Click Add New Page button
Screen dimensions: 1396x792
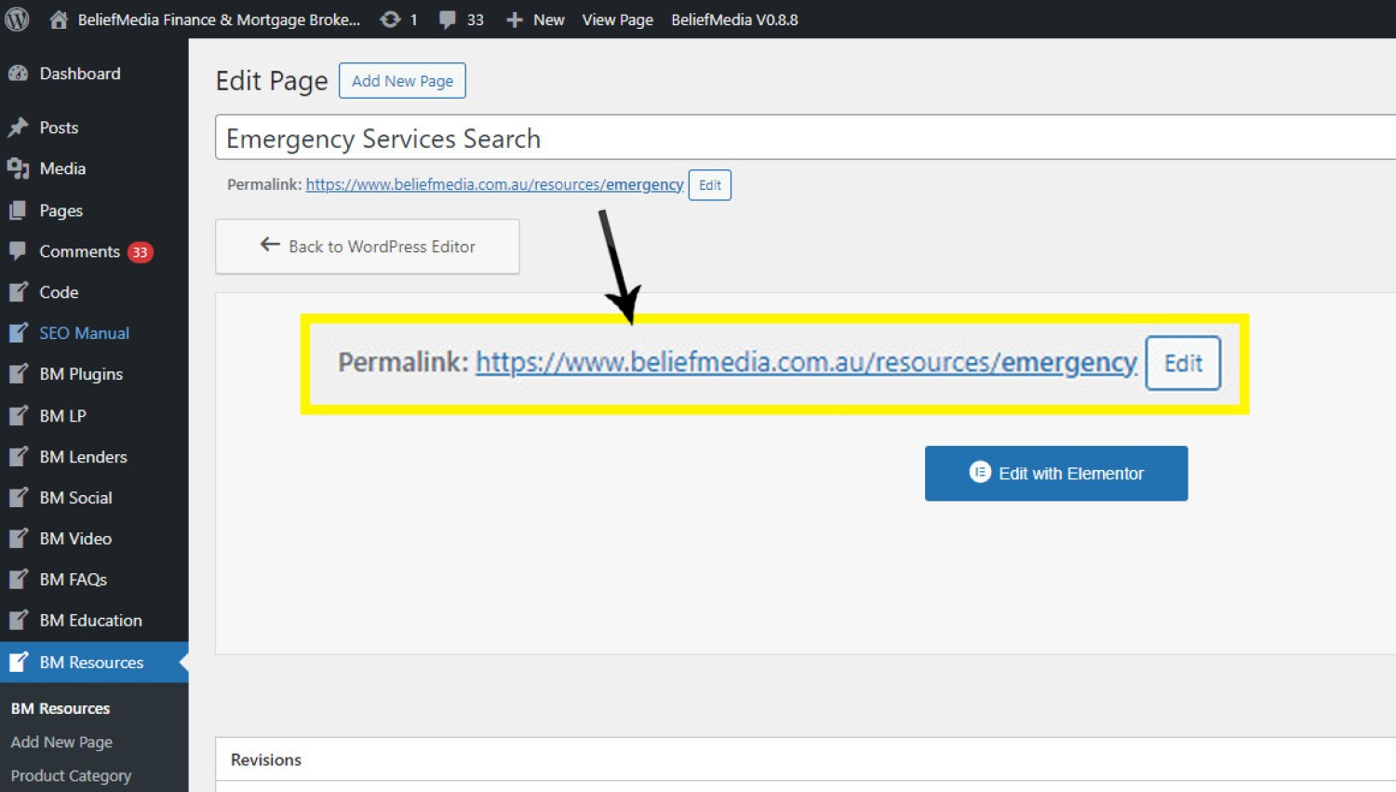point(402,81)
